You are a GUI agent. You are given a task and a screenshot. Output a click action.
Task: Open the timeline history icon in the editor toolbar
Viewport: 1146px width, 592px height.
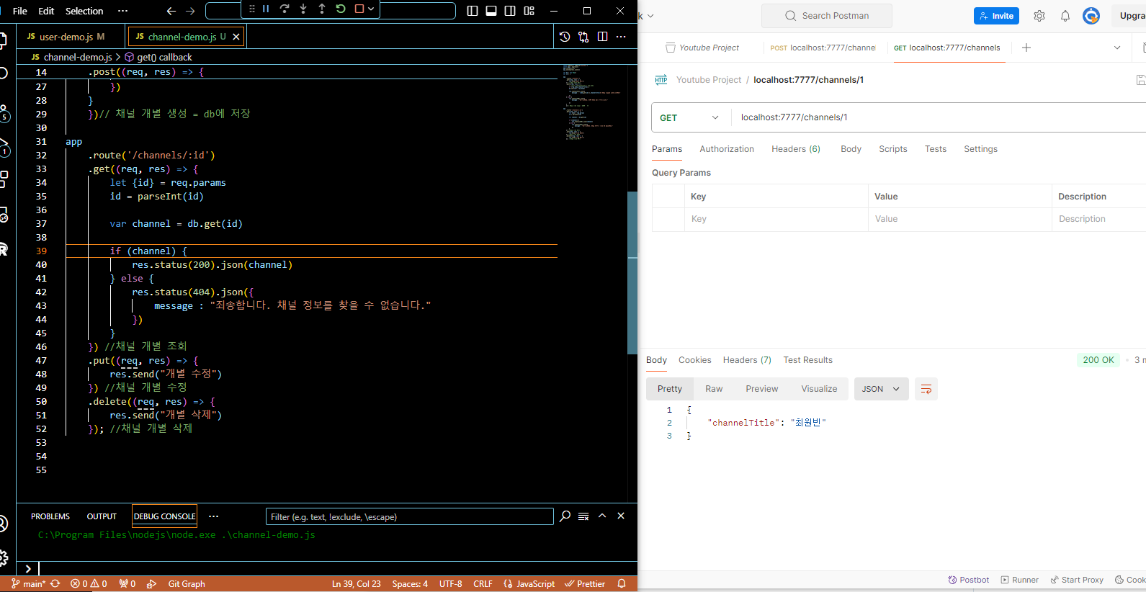565,37
